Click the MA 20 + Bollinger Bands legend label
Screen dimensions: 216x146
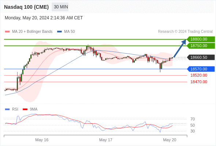click(32, 32)
